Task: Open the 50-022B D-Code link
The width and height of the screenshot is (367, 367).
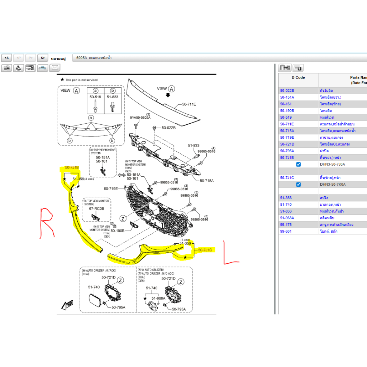Action: [287, 91]
